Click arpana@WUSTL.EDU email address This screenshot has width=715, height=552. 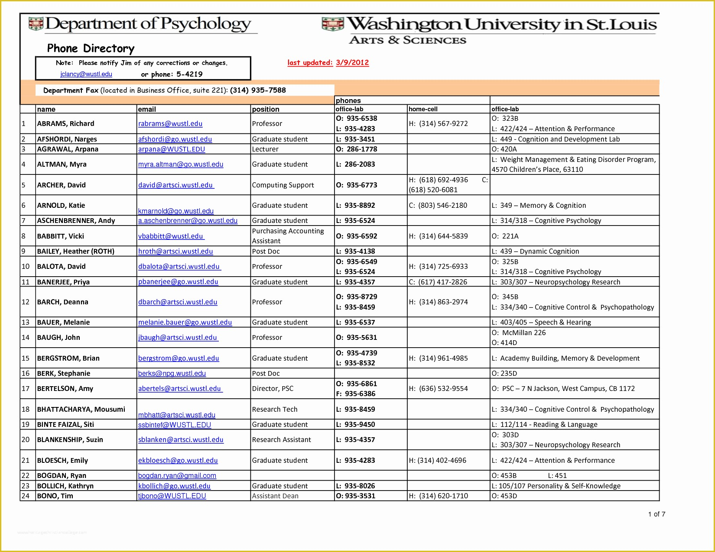click(x=172, y=149)
